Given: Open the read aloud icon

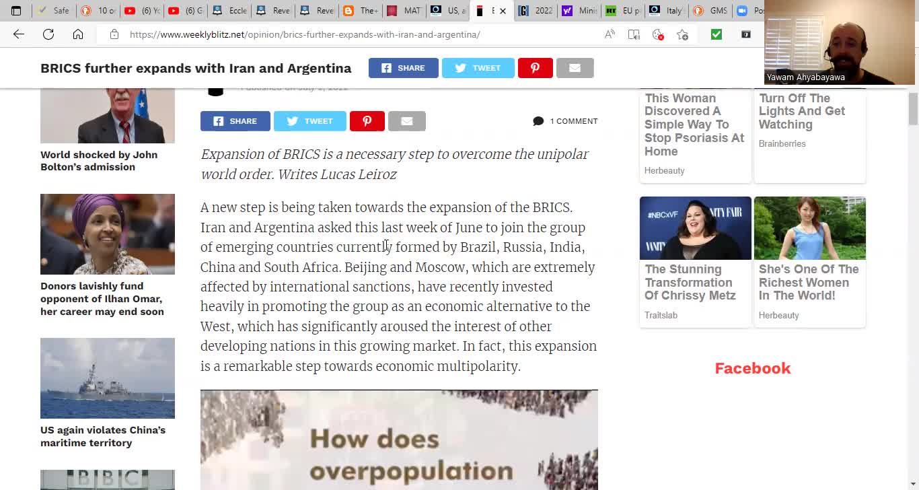Looking at the screenshot, I should coord(610,34).
